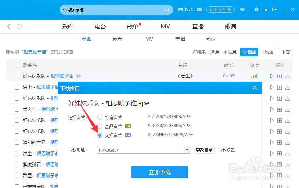Click 满意 feedback link
Screen dimensions: 299x188
[x=215, y=52]
